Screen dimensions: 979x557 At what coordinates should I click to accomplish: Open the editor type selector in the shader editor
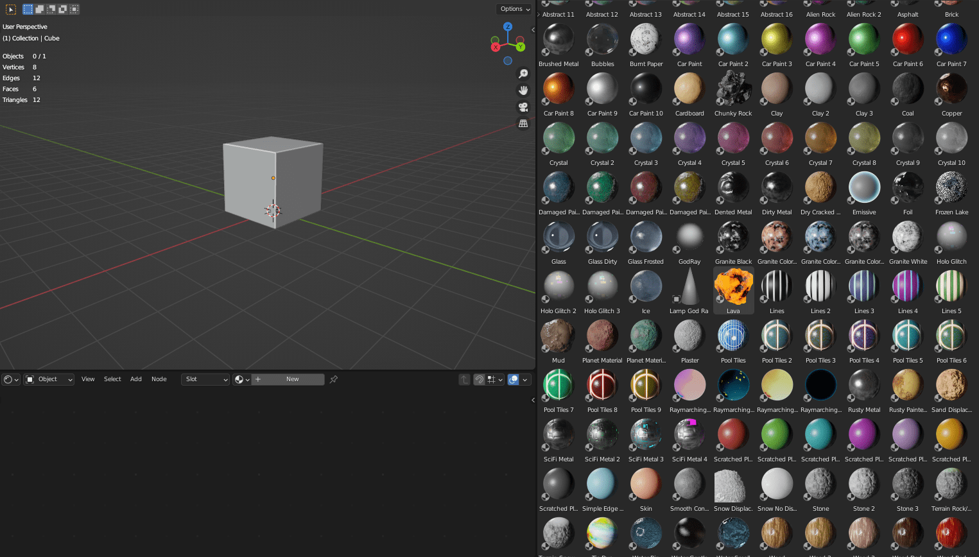point(10,379)
